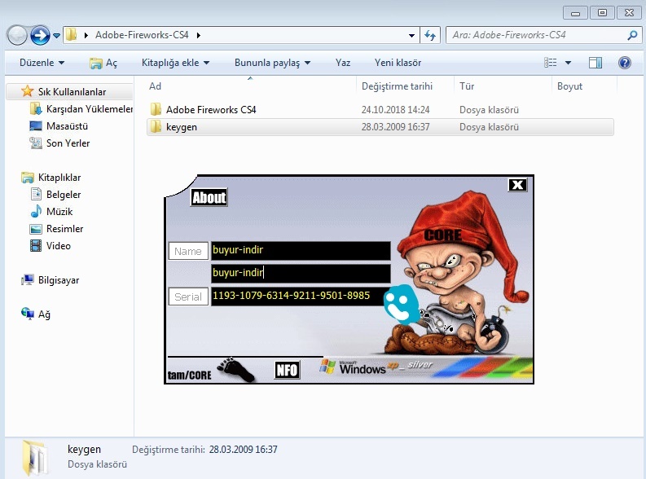Click the Forward navigation arrow button
646x479 pixels.
point(40,35)
